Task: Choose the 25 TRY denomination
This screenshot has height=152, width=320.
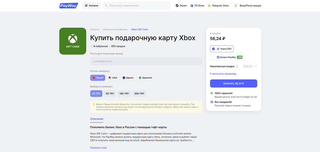Action: (x=96, y=94)
